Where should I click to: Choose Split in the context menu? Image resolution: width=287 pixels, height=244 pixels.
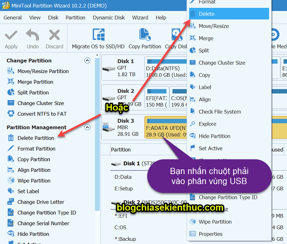tap(229, 51)
